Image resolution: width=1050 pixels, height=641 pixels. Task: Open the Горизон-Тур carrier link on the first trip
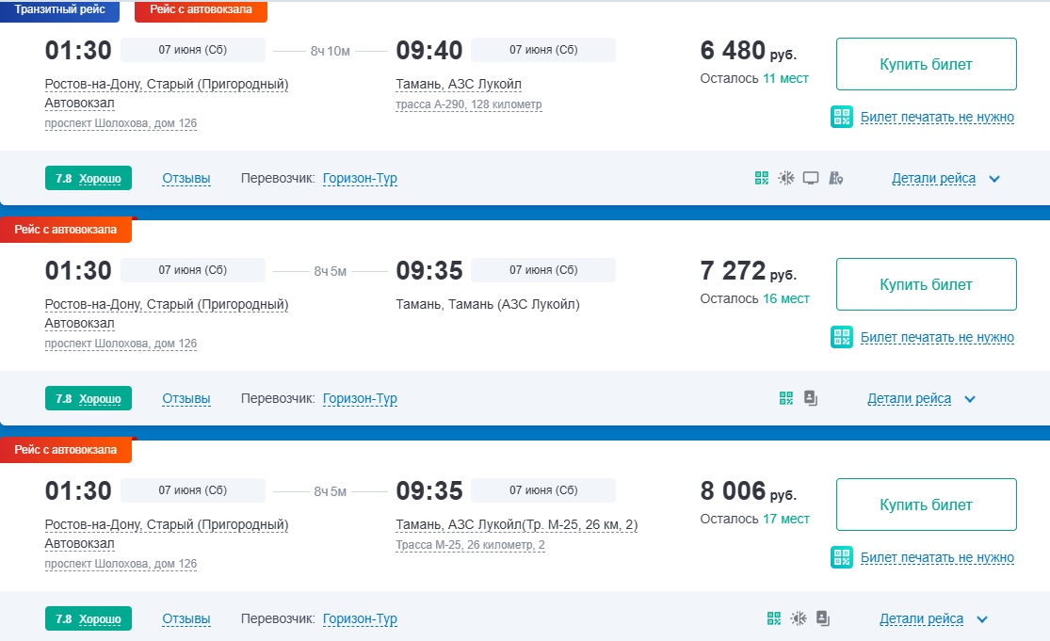[360, 179]
